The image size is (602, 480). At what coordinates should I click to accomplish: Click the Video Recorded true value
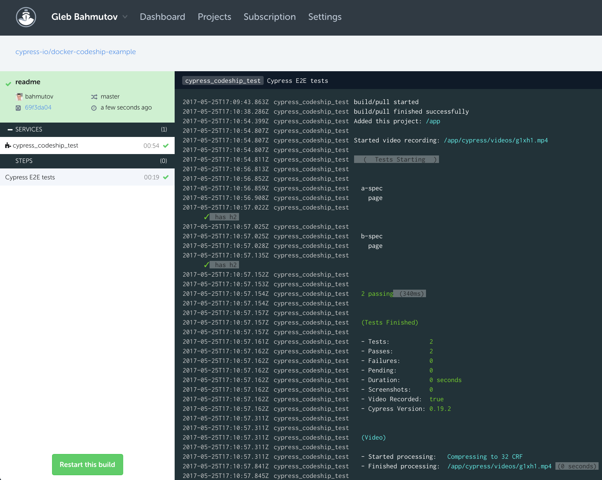pyautogui.click(x=437, y=399)
